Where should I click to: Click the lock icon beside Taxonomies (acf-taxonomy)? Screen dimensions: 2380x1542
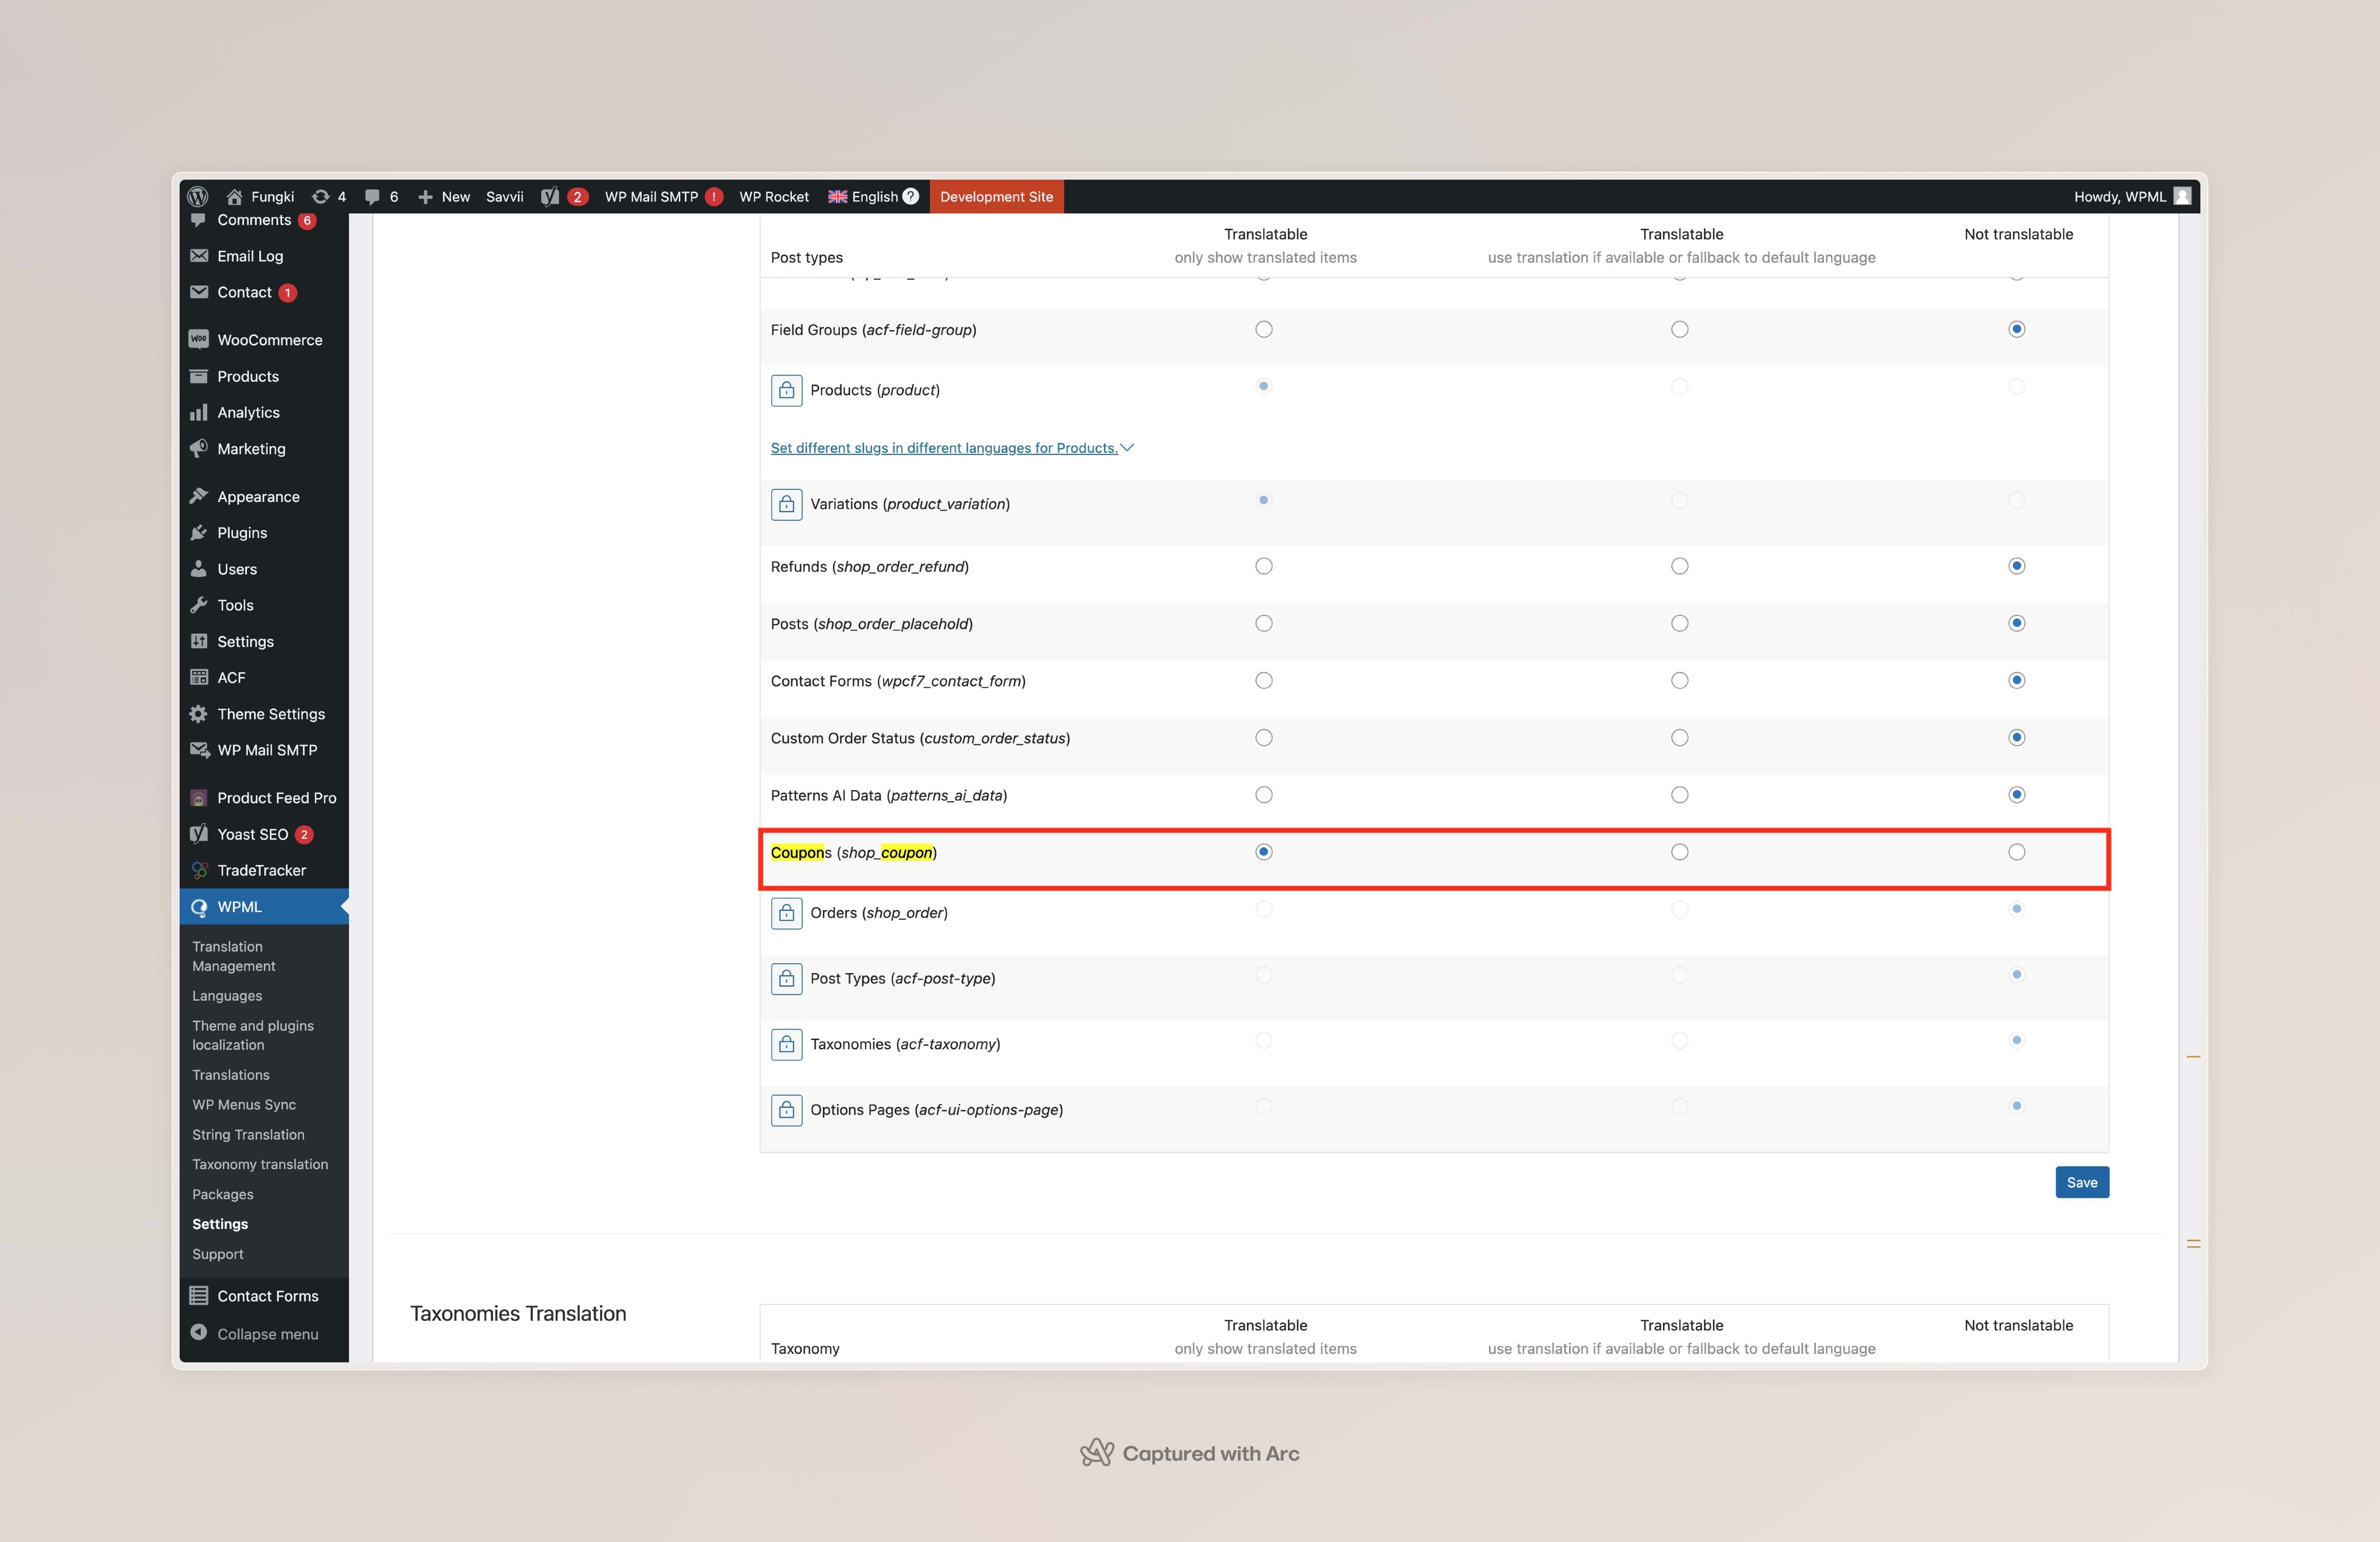[787, 1044]
